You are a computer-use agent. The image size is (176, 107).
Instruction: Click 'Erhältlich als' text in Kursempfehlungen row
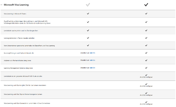point(85,53)
